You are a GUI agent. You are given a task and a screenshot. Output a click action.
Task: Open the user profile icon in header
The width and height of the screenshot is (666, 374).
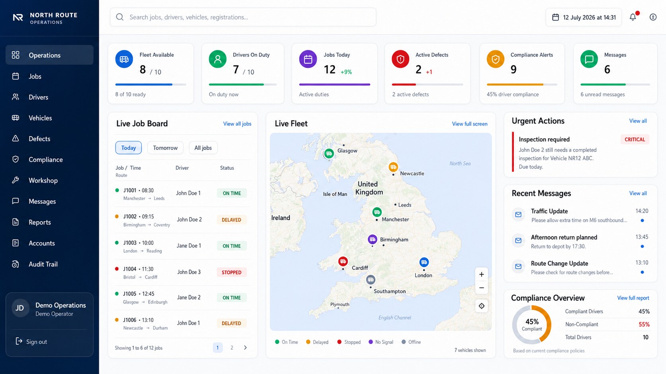tap(653, 17)
